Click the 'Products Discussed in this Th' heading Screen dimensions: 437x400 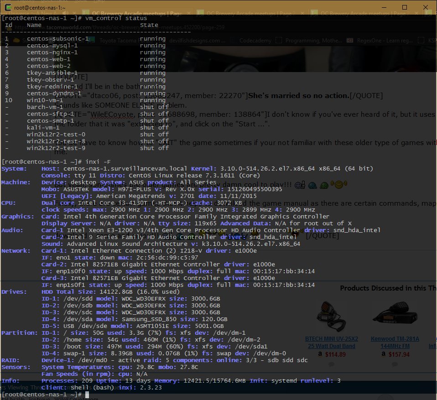click(x=388, y=288)
